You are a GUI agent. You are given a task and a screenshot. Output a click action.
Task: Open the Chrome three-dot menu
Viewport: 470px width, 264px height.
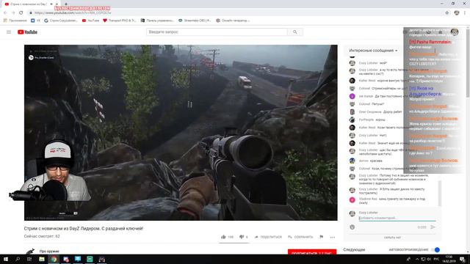pos(465,13)
